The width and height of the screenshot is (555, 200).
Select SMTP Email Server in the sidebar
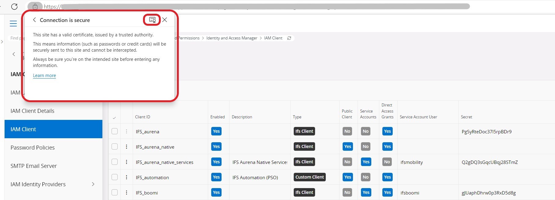pos(34,166)
